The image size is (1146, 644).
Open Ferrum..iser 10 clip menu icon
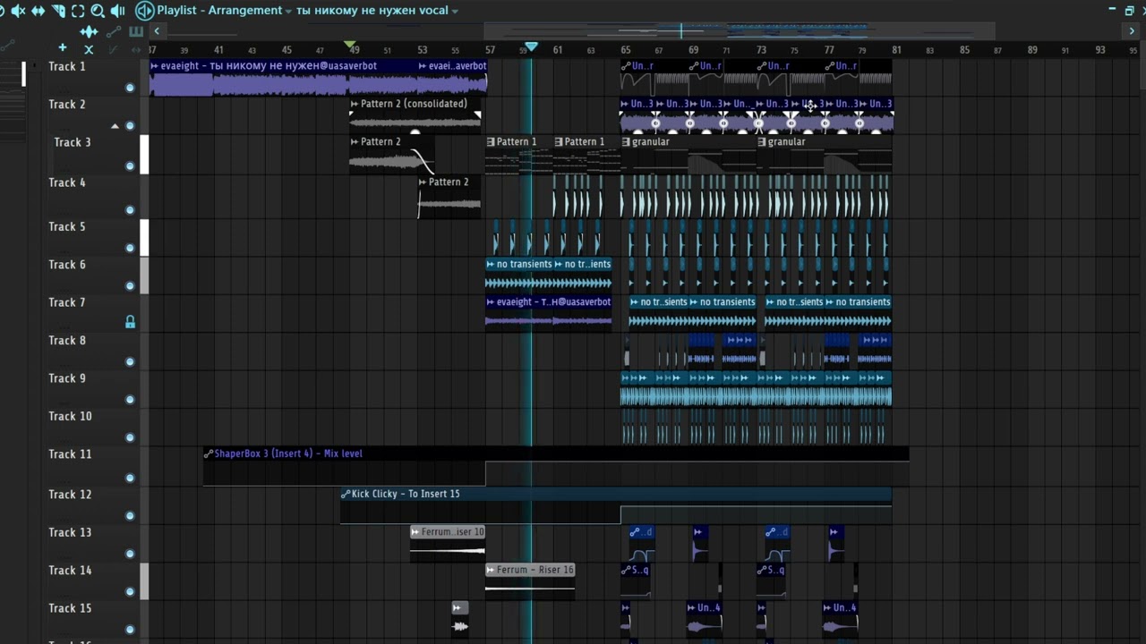[415, 531]
